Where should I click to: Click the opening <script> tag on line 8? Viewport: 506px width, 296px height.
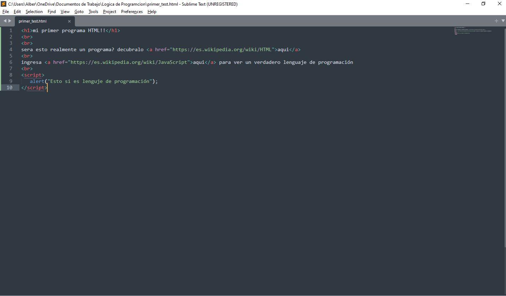pyautogui.click(x=33, y=75)
